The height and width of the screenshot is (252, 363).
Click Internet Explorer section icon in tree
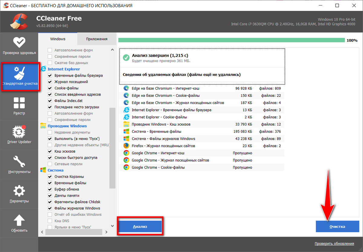click(43, 69)
